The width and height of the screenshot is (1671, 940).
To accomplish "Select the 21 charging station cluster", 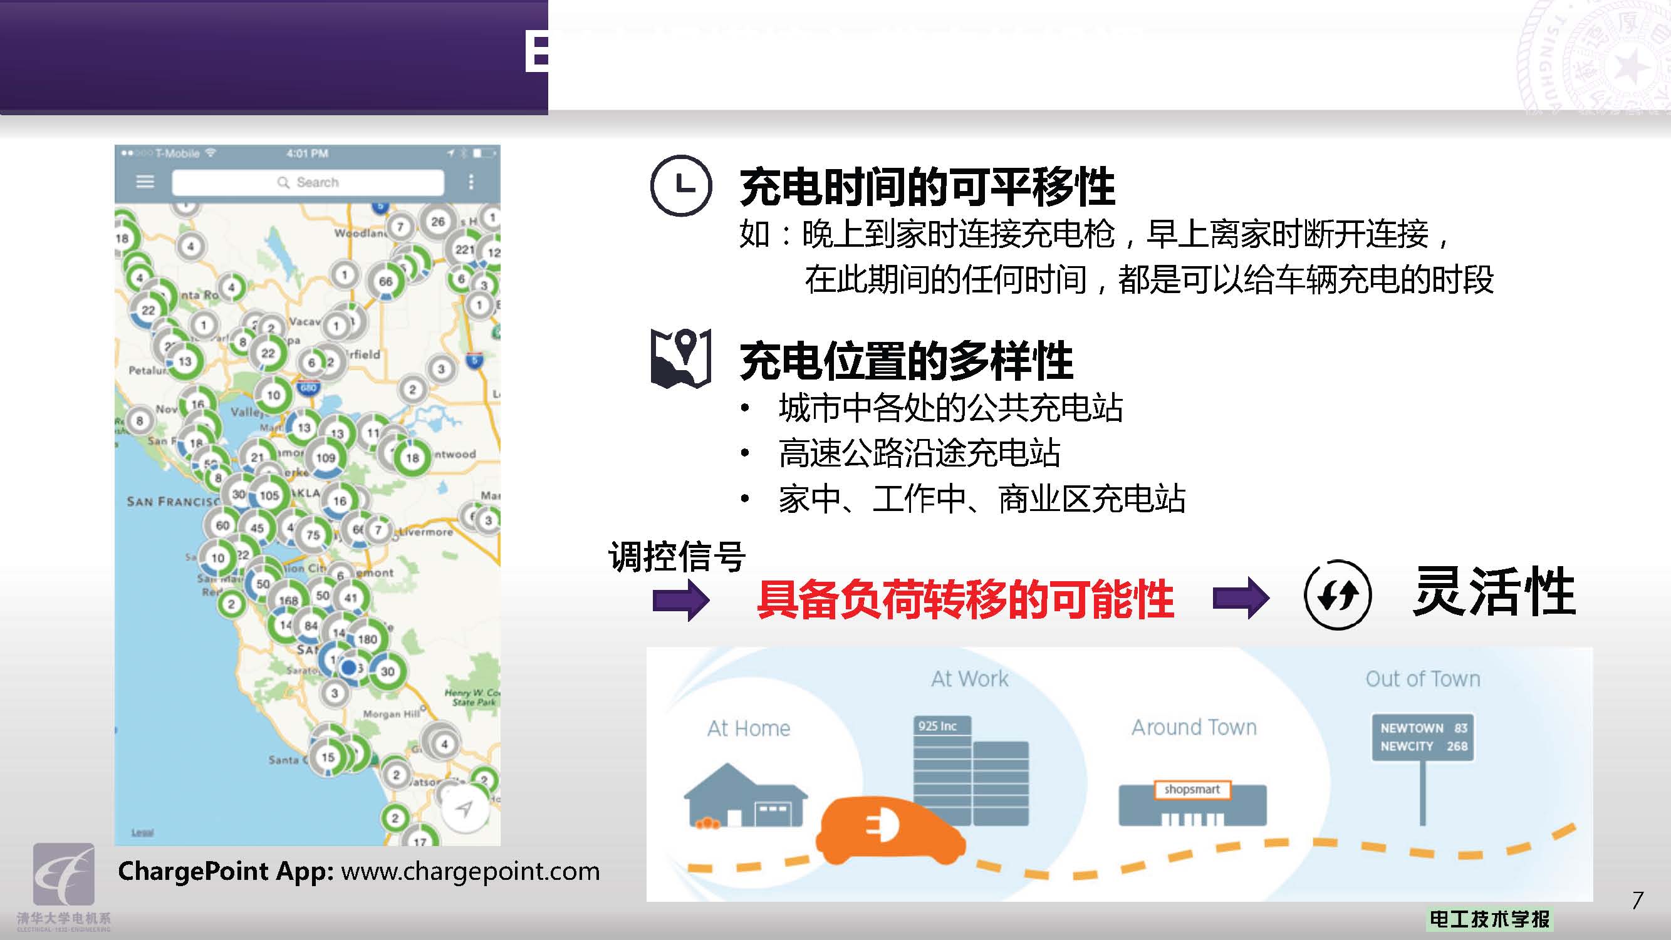I will 257,457.
